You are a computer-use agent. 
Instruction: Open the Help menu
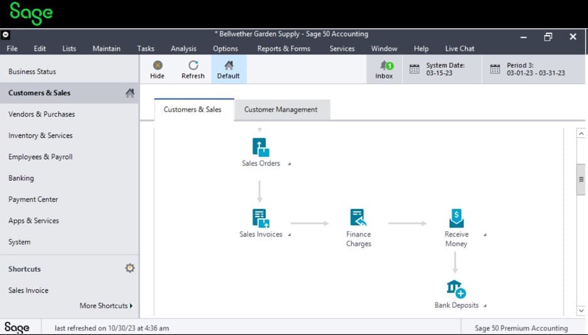(x=421, y=49)
